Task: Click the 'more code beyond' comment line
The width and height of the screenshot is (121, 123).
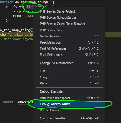Action: point(17,39)
